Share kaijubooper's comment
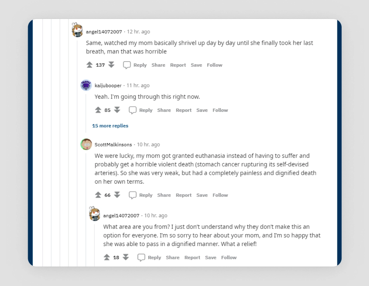Viewport: 369px width, 286px height. point(164,110)
